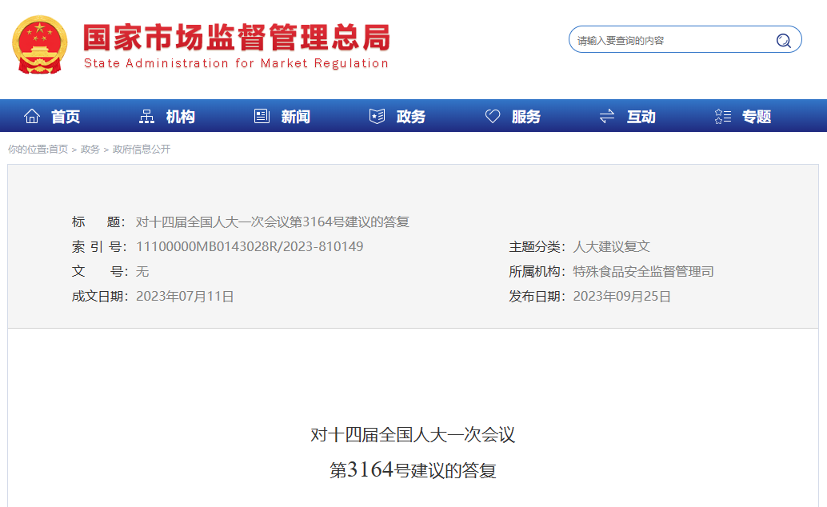The height and width of the screenshot is (507, 827).
Task: Click the national emblem logo
Action: (40, 45)
